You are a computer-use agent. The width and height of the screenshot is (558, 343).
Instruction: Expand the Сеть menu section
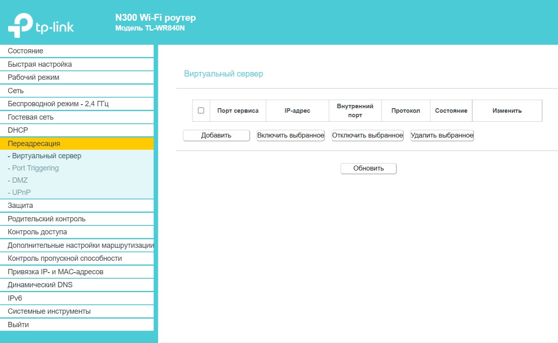tap(15, 91)
